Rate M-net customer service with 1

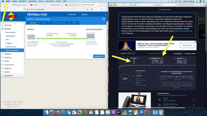(x=163, y=77)
